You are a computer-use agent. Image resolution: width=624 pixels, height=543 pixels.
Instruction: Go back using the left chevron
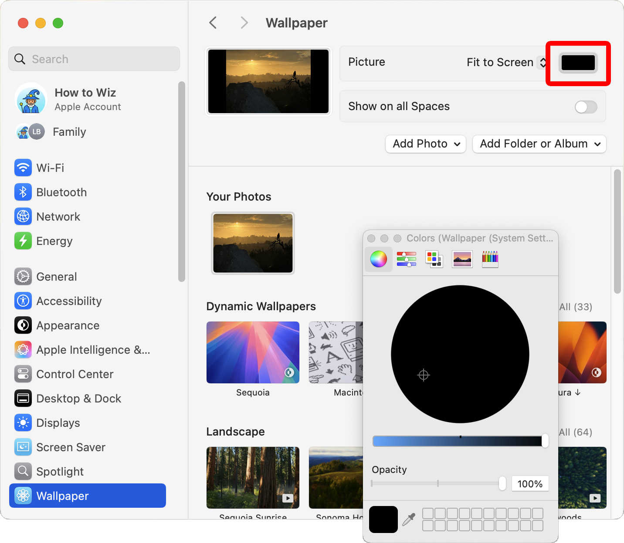click(x=213, y=23)
